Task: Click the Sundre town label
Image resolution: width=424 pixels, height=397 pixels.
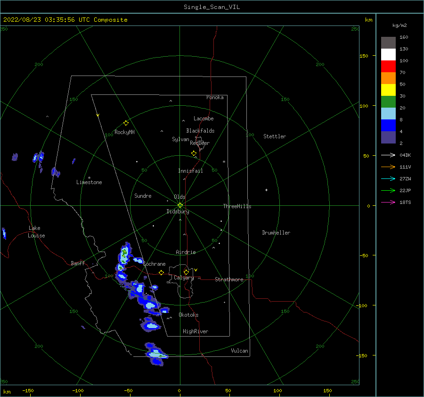Action: [143, 196]
